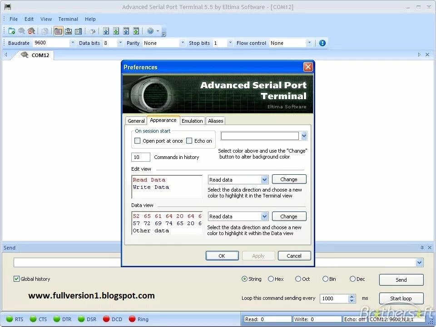The width and height of the screenshot is (436, 327).
Task: Click Cancel in Preferences dialog
Action: click(294, 256)
